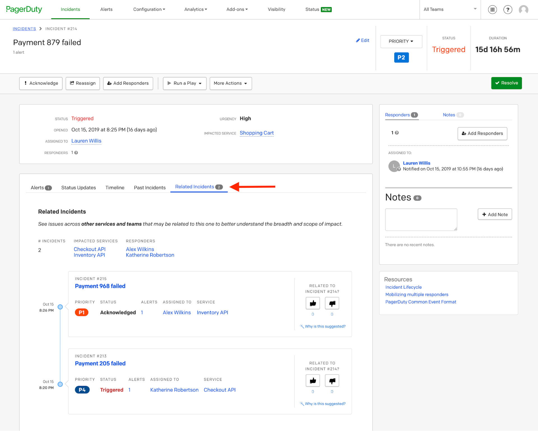Click inside the Notes text area
The height and width of the screenshot is (431, 538).
click(421, 220)
